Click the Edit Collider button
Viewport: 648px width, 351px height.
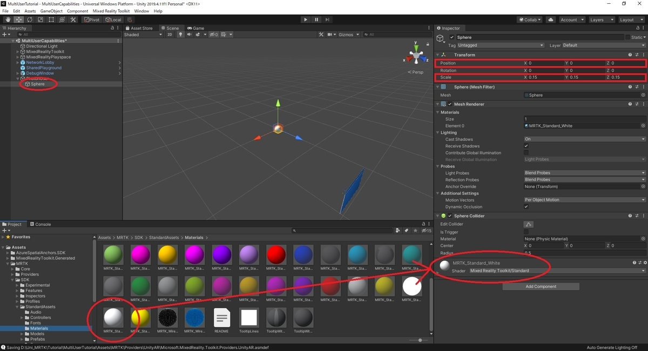(529, 224)
